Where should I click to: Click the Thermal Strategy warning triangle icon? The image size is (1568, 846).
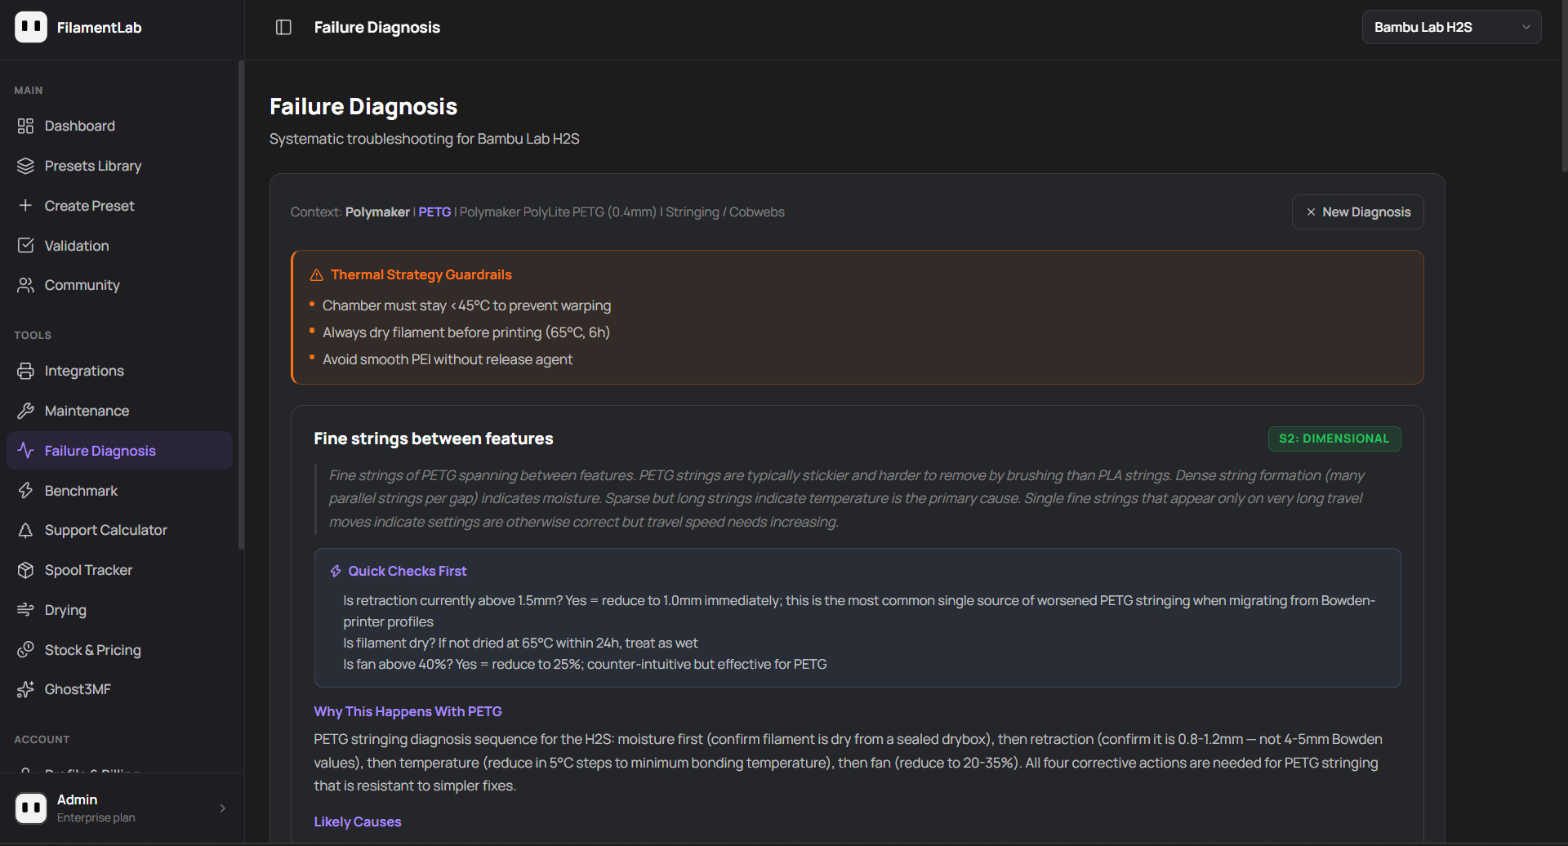(317, 275)
